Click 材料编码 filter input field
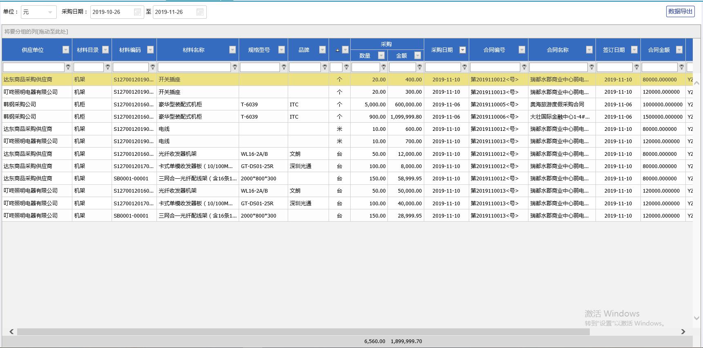The width and height of the screenshot is (703, 348). 131,67
